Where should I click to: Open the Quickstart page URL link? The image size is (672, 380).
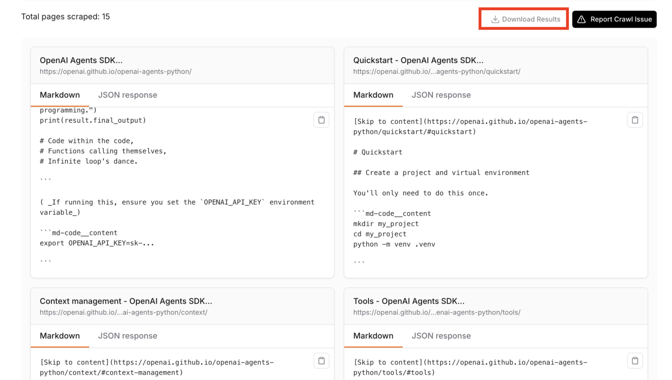[436, 71]
